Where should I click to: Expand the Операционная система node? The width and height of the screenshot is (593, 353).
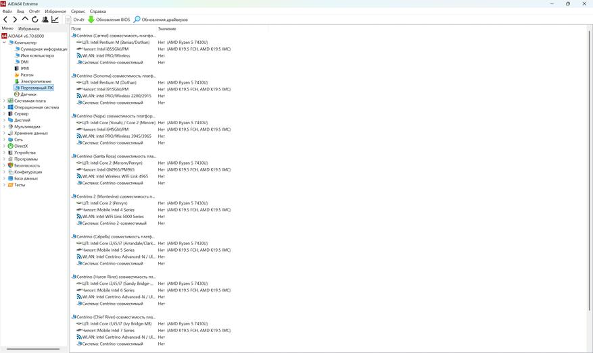pyautogui.click(x=4, y=107)
